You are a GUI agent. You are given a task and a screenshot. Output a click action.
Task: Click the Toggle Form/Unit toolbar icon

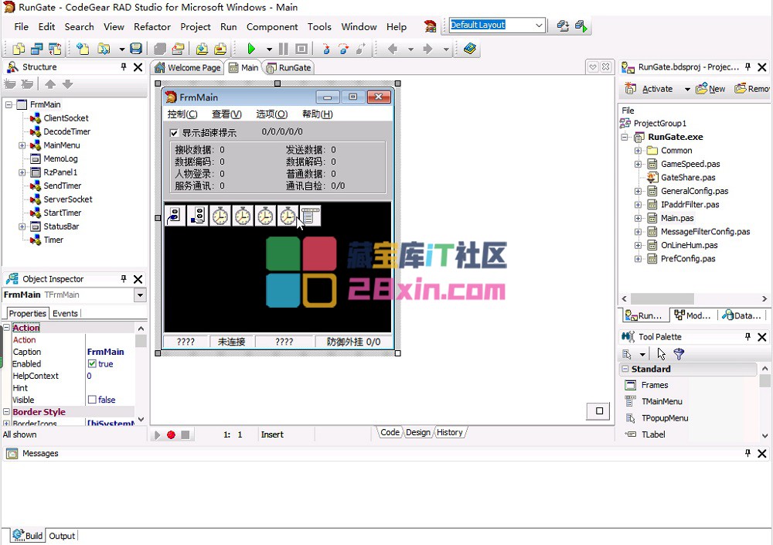pos(55,49)
